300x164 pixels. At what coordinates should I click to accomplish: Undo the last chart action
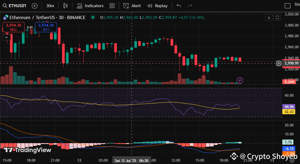(179, 6)
